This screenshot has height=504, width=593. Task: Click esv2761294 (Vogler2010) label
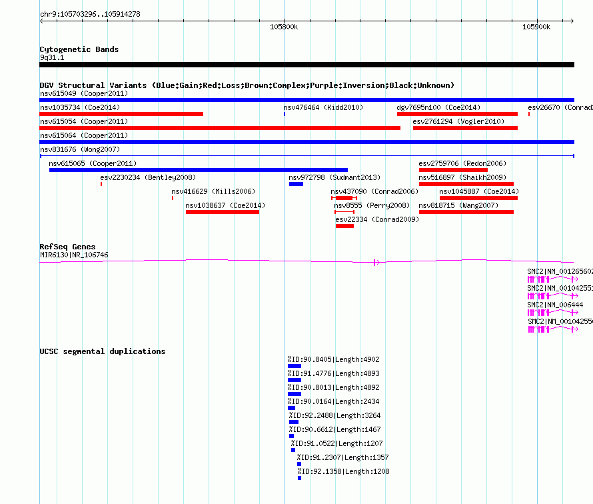pyautogui.click(x=458, y=121)
